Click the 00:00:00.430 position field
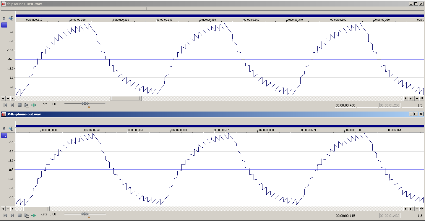Viewport: 425px width, 221px height. pyautogui.click(x=345, y=105)
